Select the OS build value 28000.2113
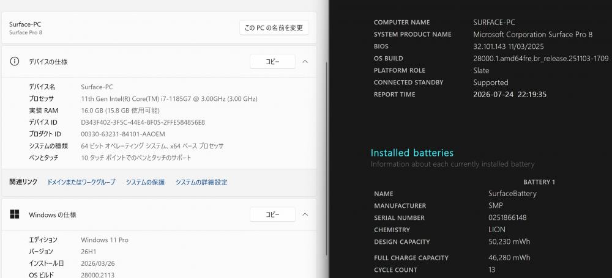The width and height of the screenshot is (612, 278). 97,276
